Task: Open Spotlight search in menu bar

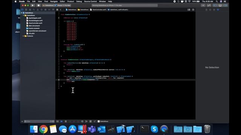Action: [217, 1]
